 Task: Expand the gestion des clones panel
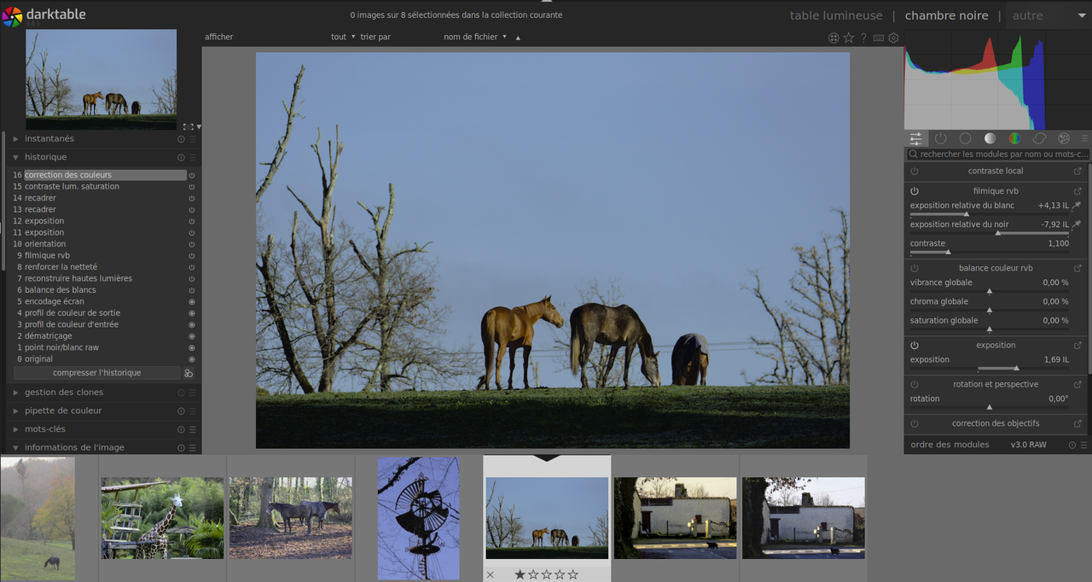pyautogui.click(x=15, y=393)
